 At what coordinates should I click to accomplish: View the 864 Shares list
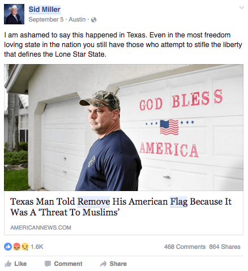(225, 247)
